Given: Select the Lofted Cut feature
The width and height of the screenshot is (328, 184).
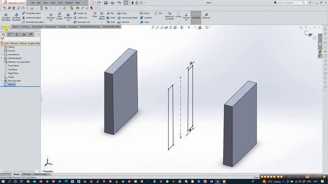Looking at the screenshot, I should pos(80,18).
